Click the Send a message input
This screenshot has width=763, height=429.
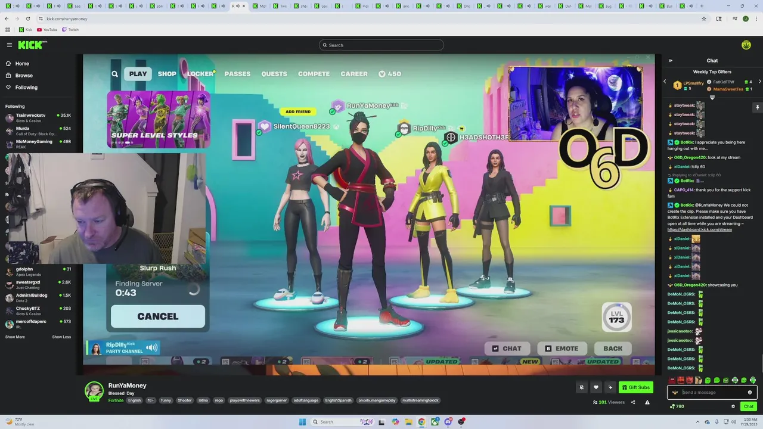point(712,392)
